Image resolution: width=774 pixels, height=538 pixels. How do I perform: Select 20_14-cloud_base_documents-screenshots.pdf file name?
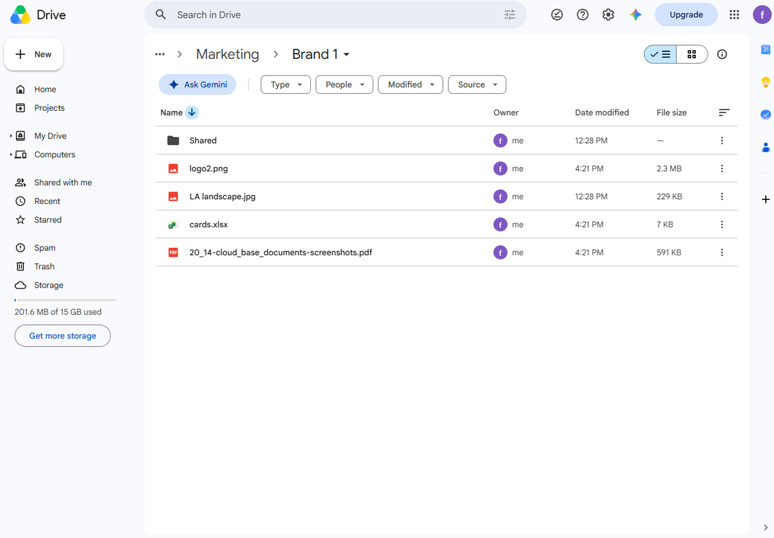click(281, 253)
